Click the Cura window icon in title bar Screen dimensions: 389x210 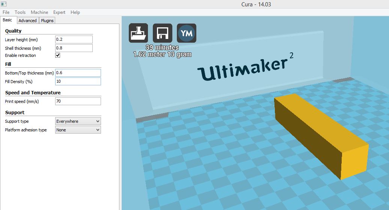pyautogui.click(x=5, y=4)
